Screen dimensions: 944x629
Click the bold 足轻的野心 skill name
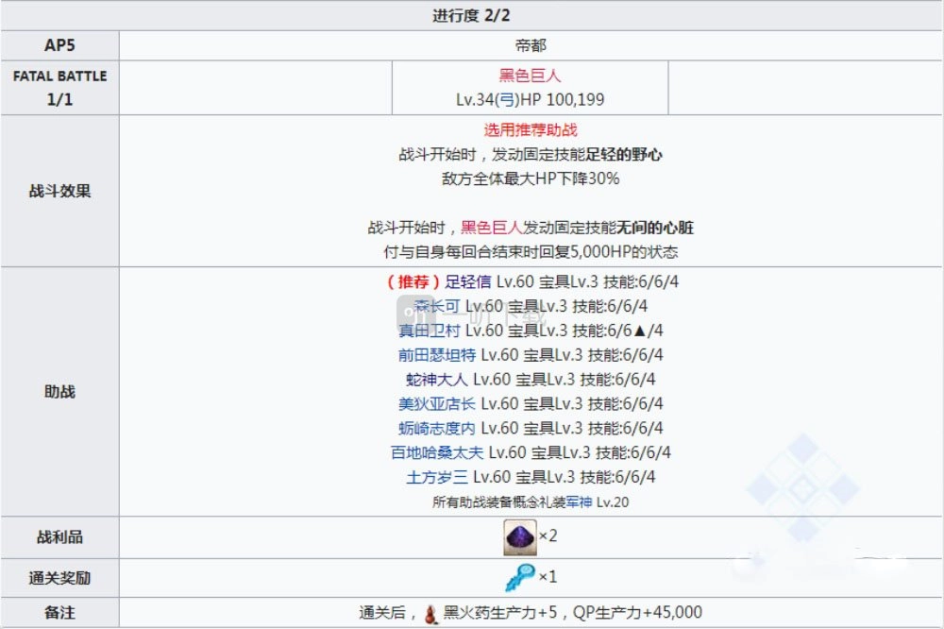tap(623, 154)
